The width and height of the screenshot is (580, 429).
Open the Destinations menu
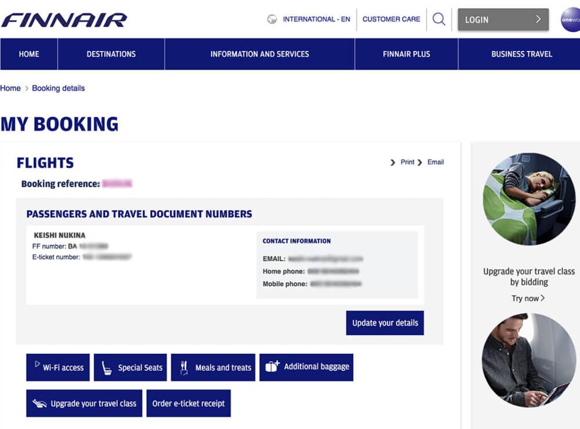coord(111,54)
